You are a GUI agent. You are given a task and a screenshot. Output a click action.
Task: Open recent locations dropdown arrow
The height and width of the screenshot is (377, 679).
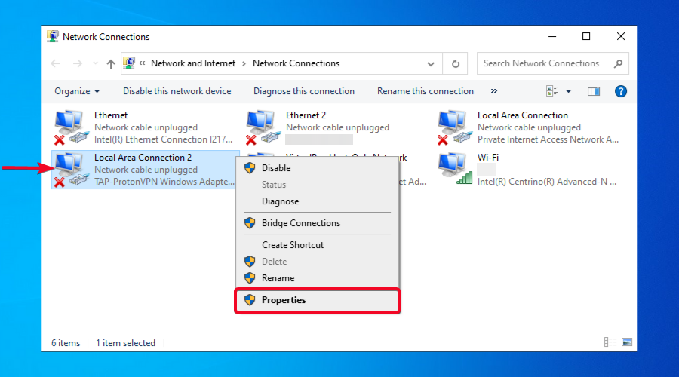click(x=95, y=63)
